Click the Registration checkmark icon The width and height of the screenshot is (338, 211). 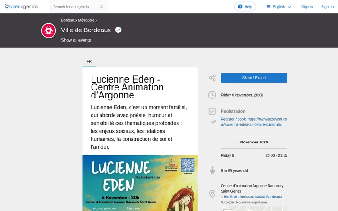click(212, 111)
